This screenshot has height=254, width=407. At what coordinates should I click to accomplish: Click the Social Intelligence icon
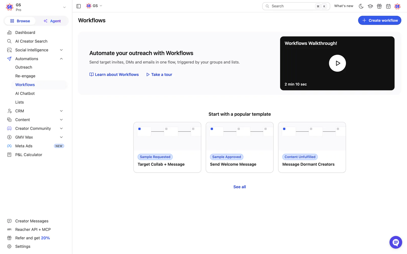tap(9, 50)
